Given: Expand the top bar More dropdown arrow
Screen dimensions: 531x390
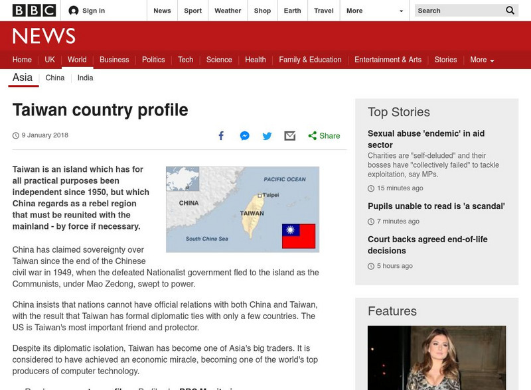Looking at the screenshot, I should pos(402,11).
